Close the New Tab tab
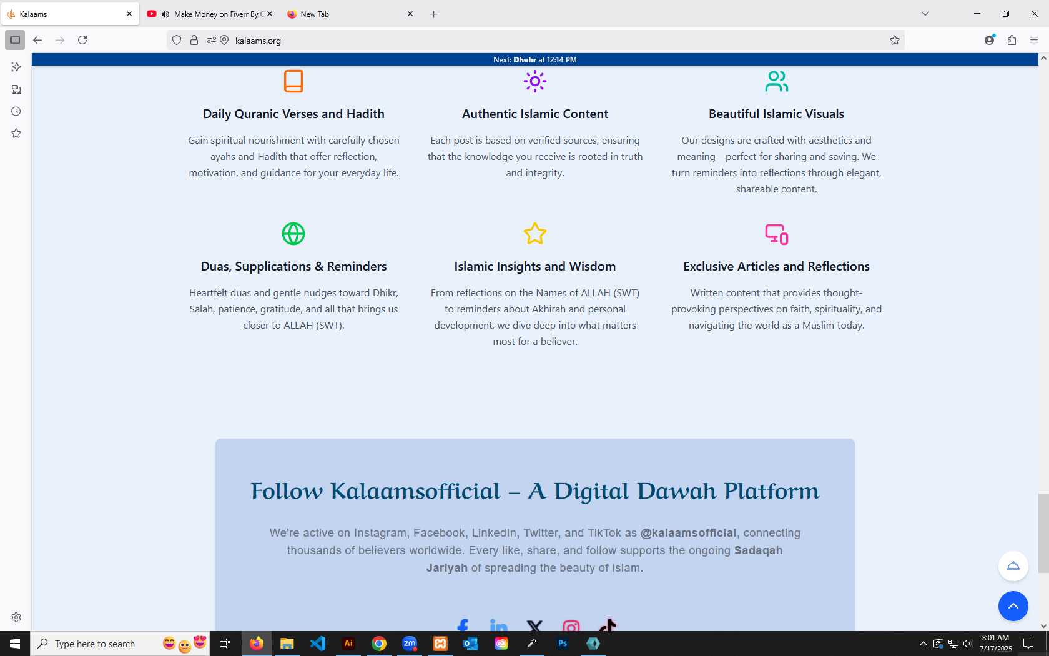This screenshot has height=656, width=1049. pos(410,14)
